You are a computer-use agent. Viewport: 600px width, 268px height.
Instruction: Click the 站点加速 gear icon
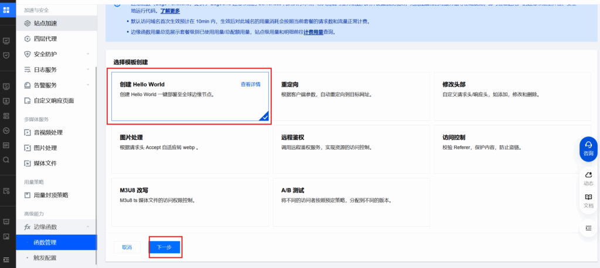pos(27,23)
